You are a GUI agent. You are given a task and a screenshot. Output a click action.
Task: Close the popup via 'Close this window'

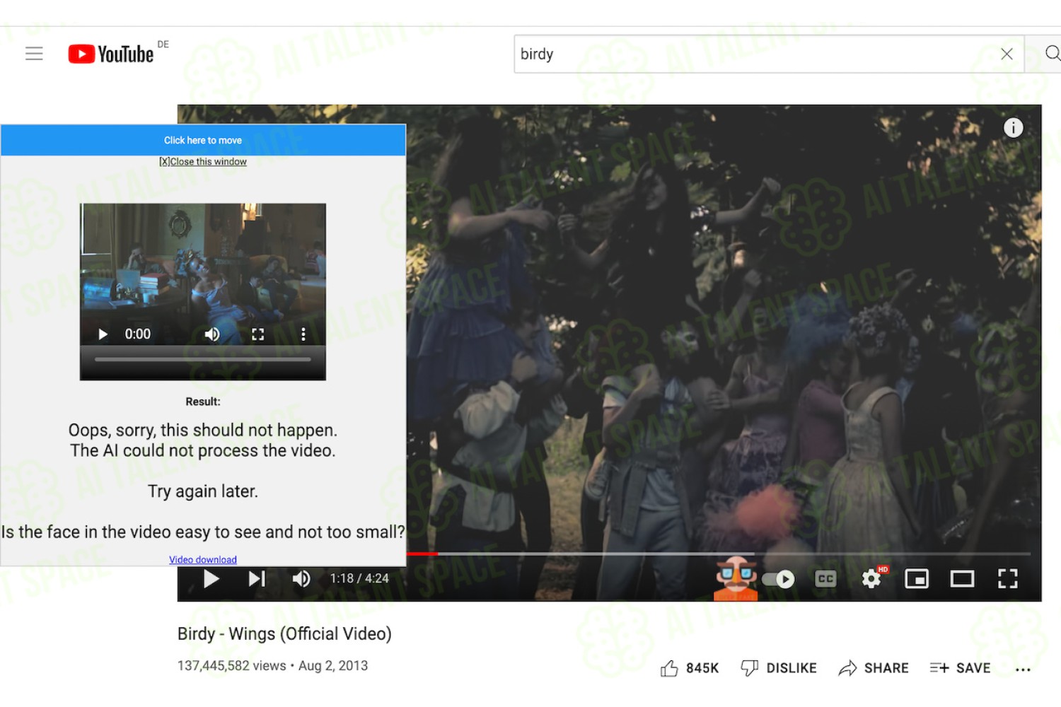pos(203,161)
